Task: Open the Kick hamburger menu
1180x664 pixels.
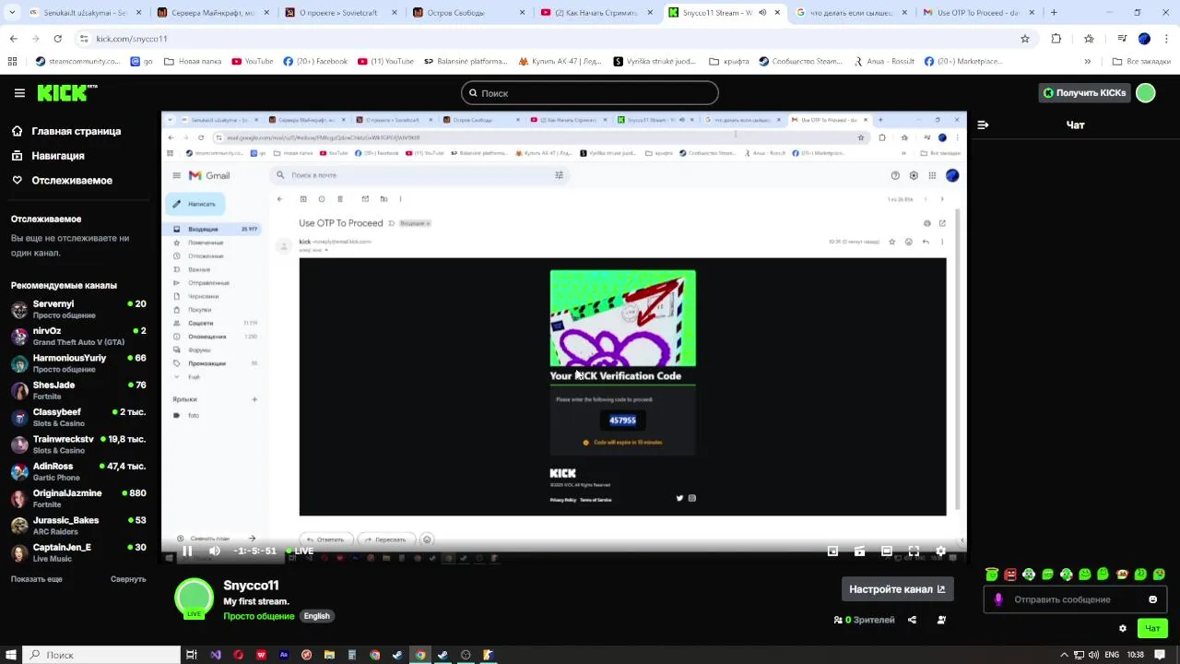Action: click(19, 93)
